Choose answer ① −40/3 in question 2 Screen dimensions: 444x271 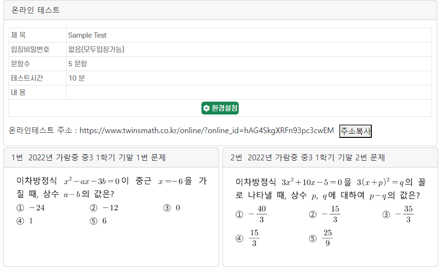pos(251,214)
